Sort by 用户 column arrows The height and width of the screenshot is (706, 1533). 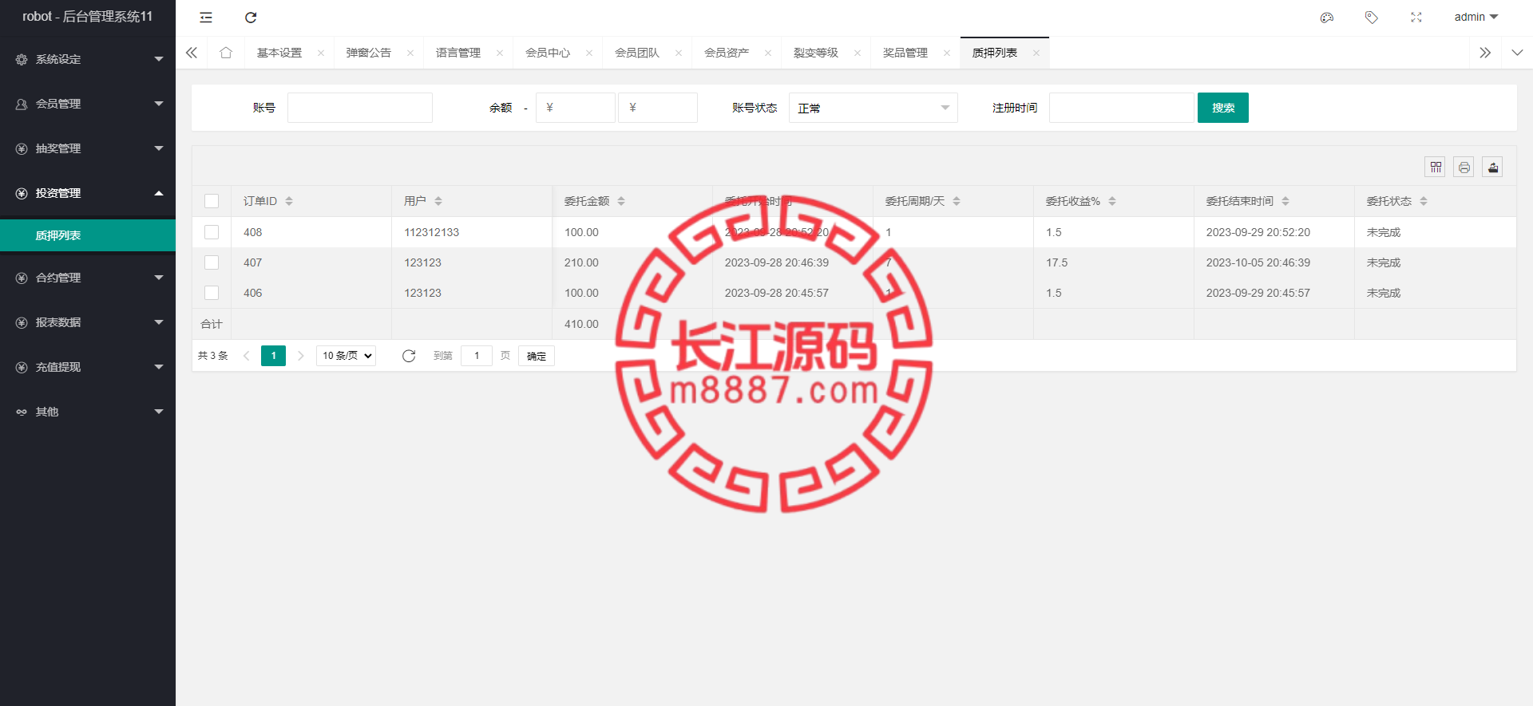[438, 201]
